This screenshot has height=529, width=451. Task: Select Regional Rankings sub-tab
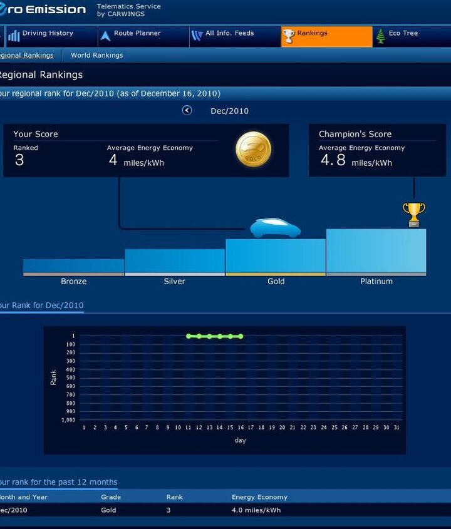click(26, 55)
